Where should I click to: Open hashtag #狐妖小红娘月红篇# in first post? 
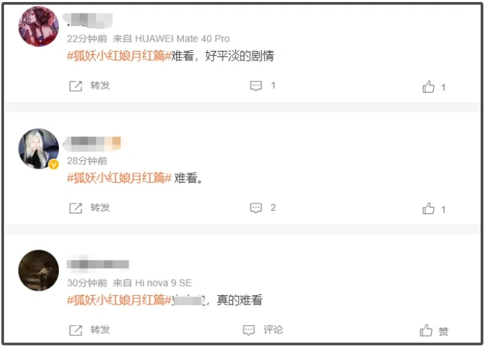point(119,56)
